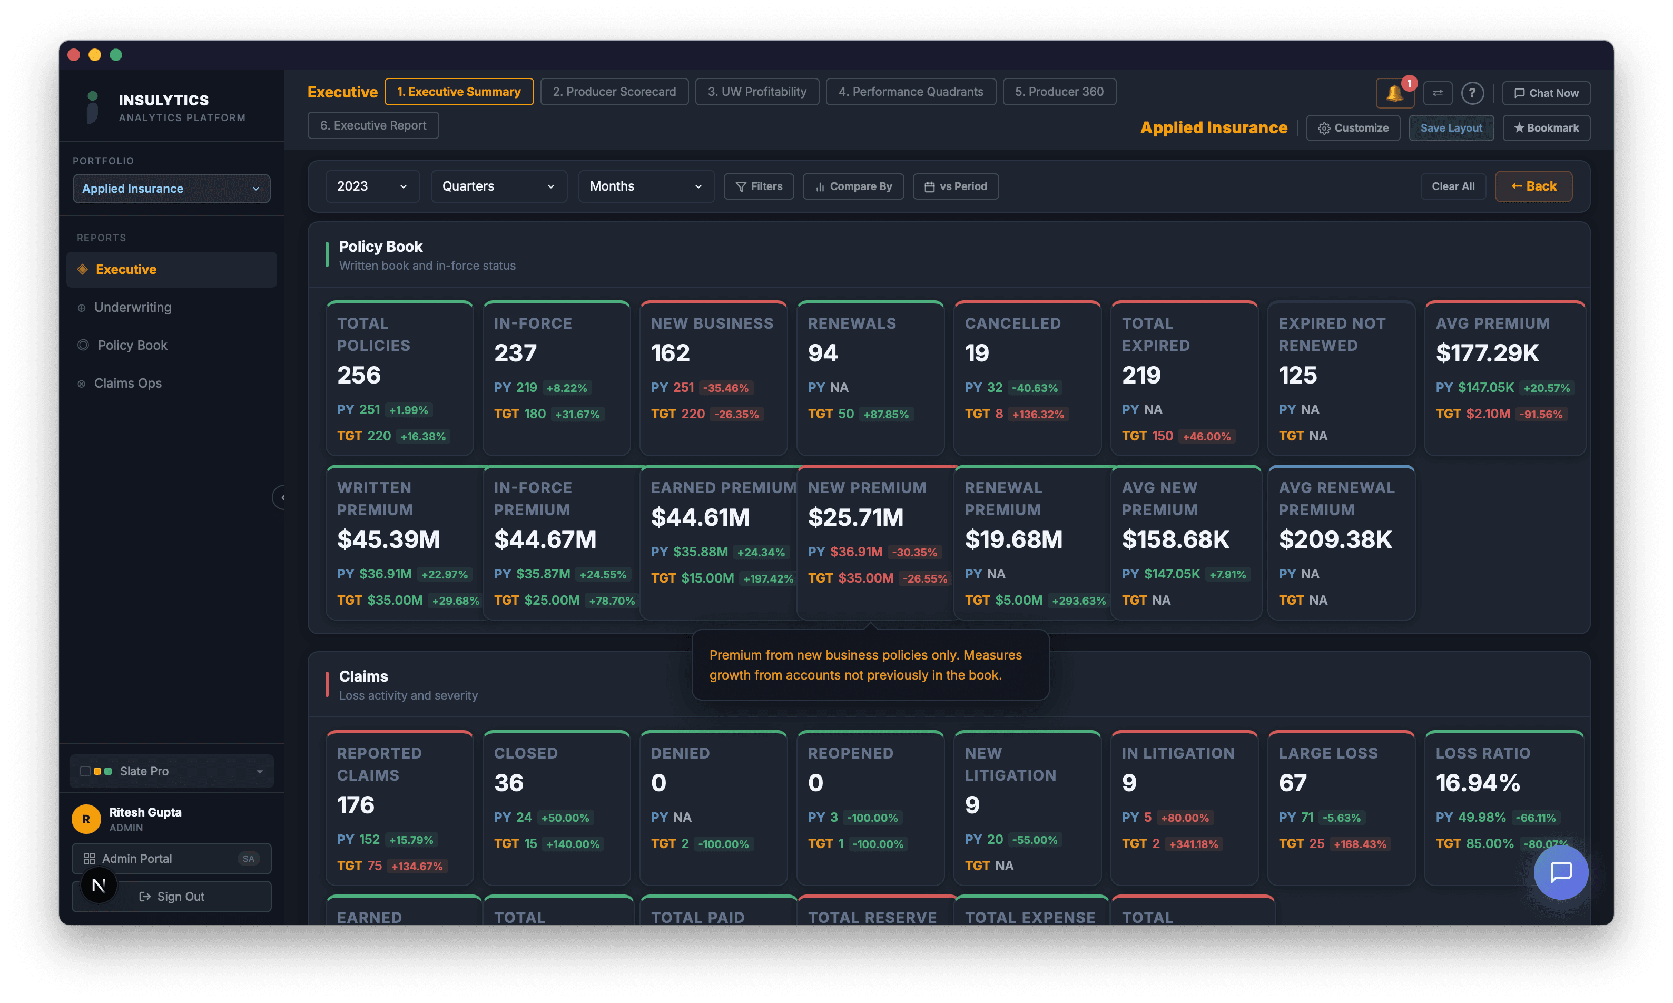1673x1003 pixels.
Task: Click the vs Period calendar icon
Action: [930, 186]
